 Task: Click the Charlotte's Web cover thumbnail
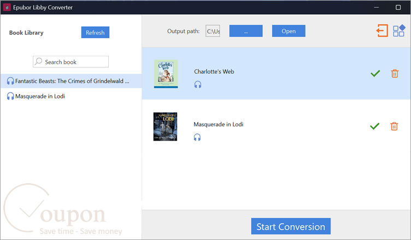click(x=166, y=74)
